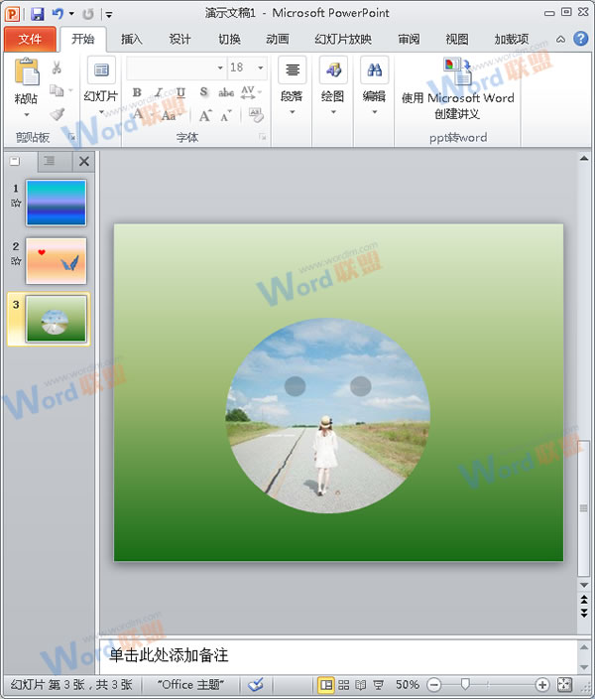
Task: Click zoom out minus button
Action: 433,685
